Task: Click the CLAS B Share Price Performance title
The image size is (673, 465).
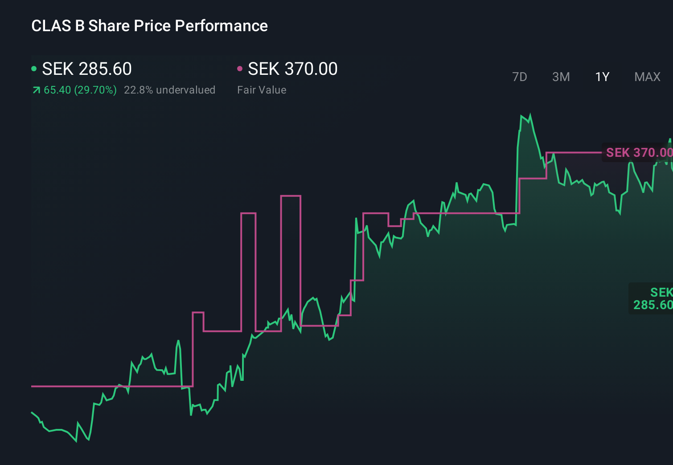Action: tap(149, 25)
